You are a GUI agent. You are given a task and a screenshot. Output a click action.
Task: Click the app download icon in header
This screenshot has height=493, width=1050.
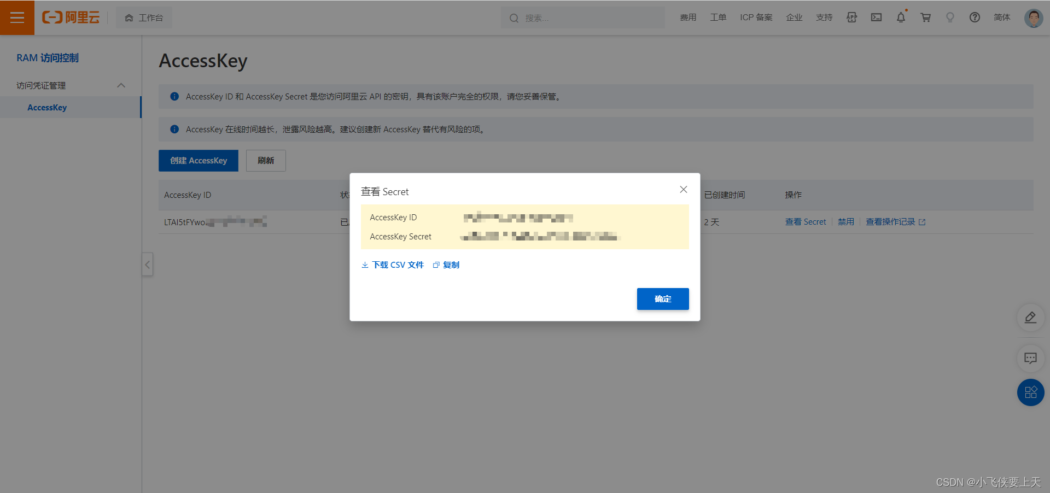coord(851,17)
